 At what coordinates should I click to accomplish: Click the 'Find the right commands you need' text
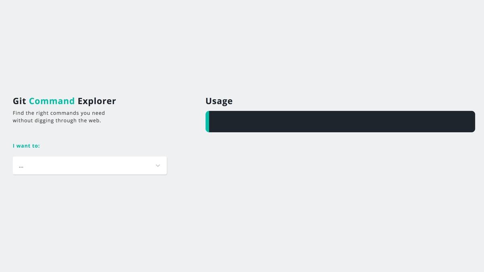pyautogui.click(x=58, y=113)
